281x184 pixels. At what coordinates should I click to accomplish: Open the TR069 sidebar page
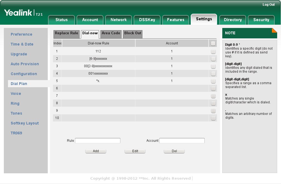coord(16,133)
